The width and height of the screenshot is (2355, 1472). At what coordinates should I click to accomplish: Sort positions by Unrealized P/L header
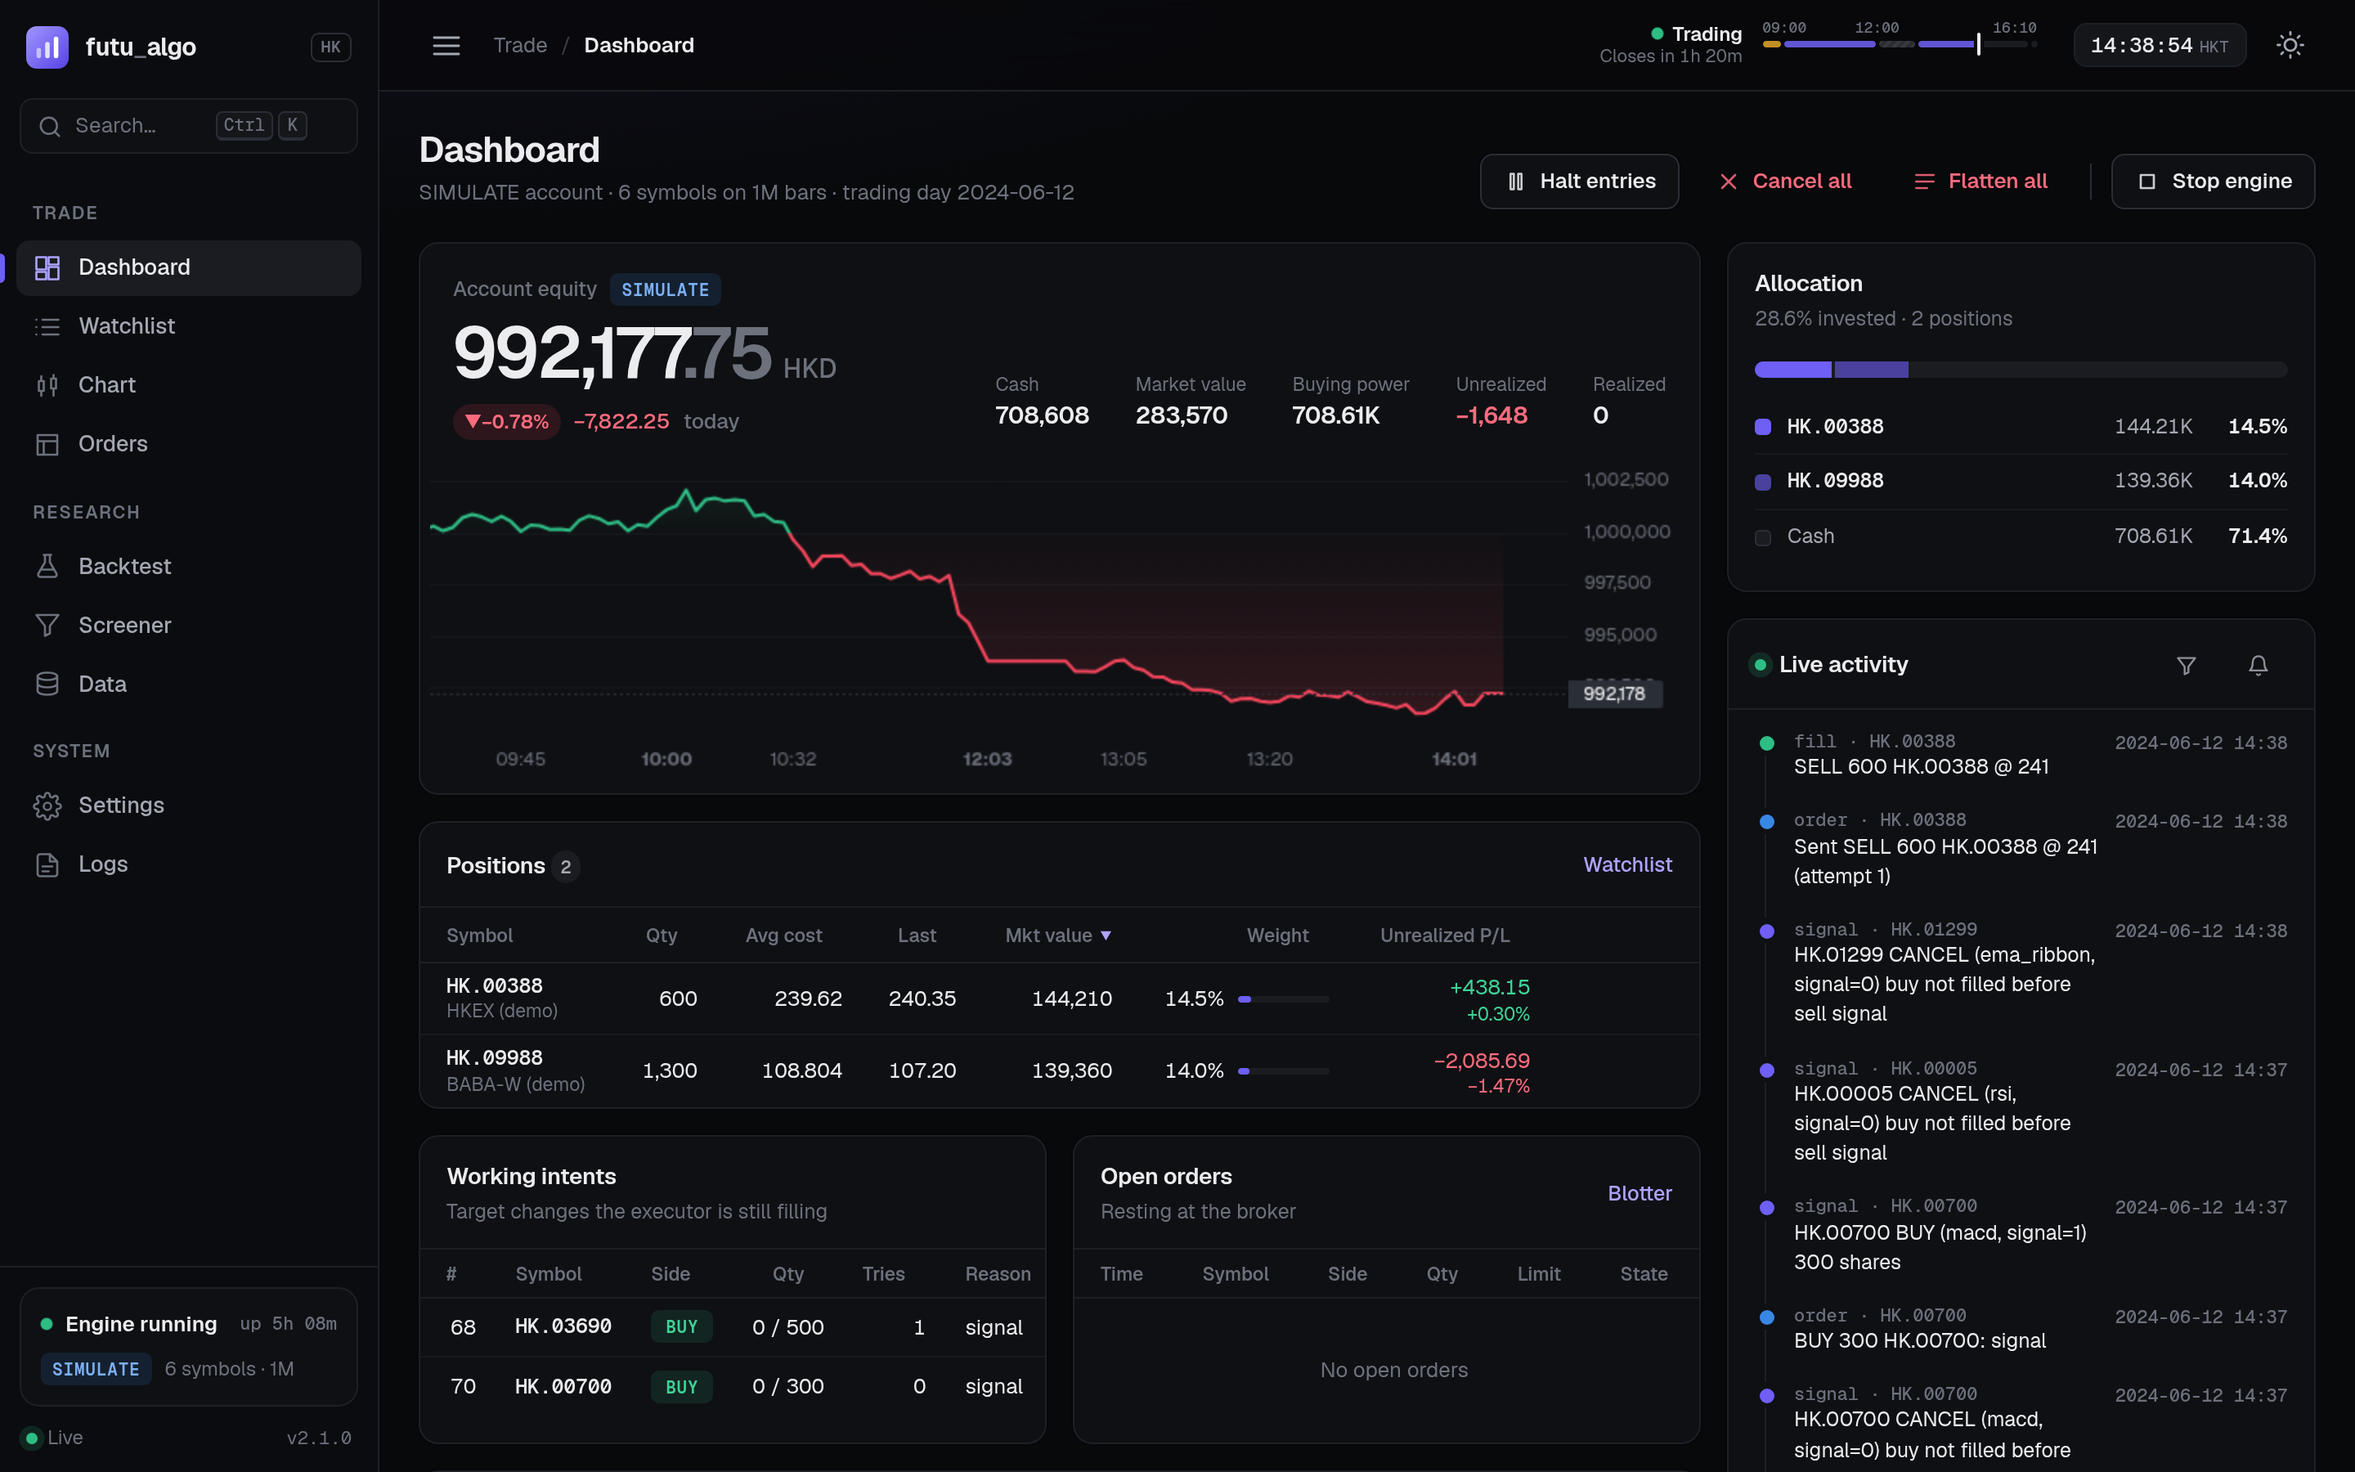[x=1444, y=936]
